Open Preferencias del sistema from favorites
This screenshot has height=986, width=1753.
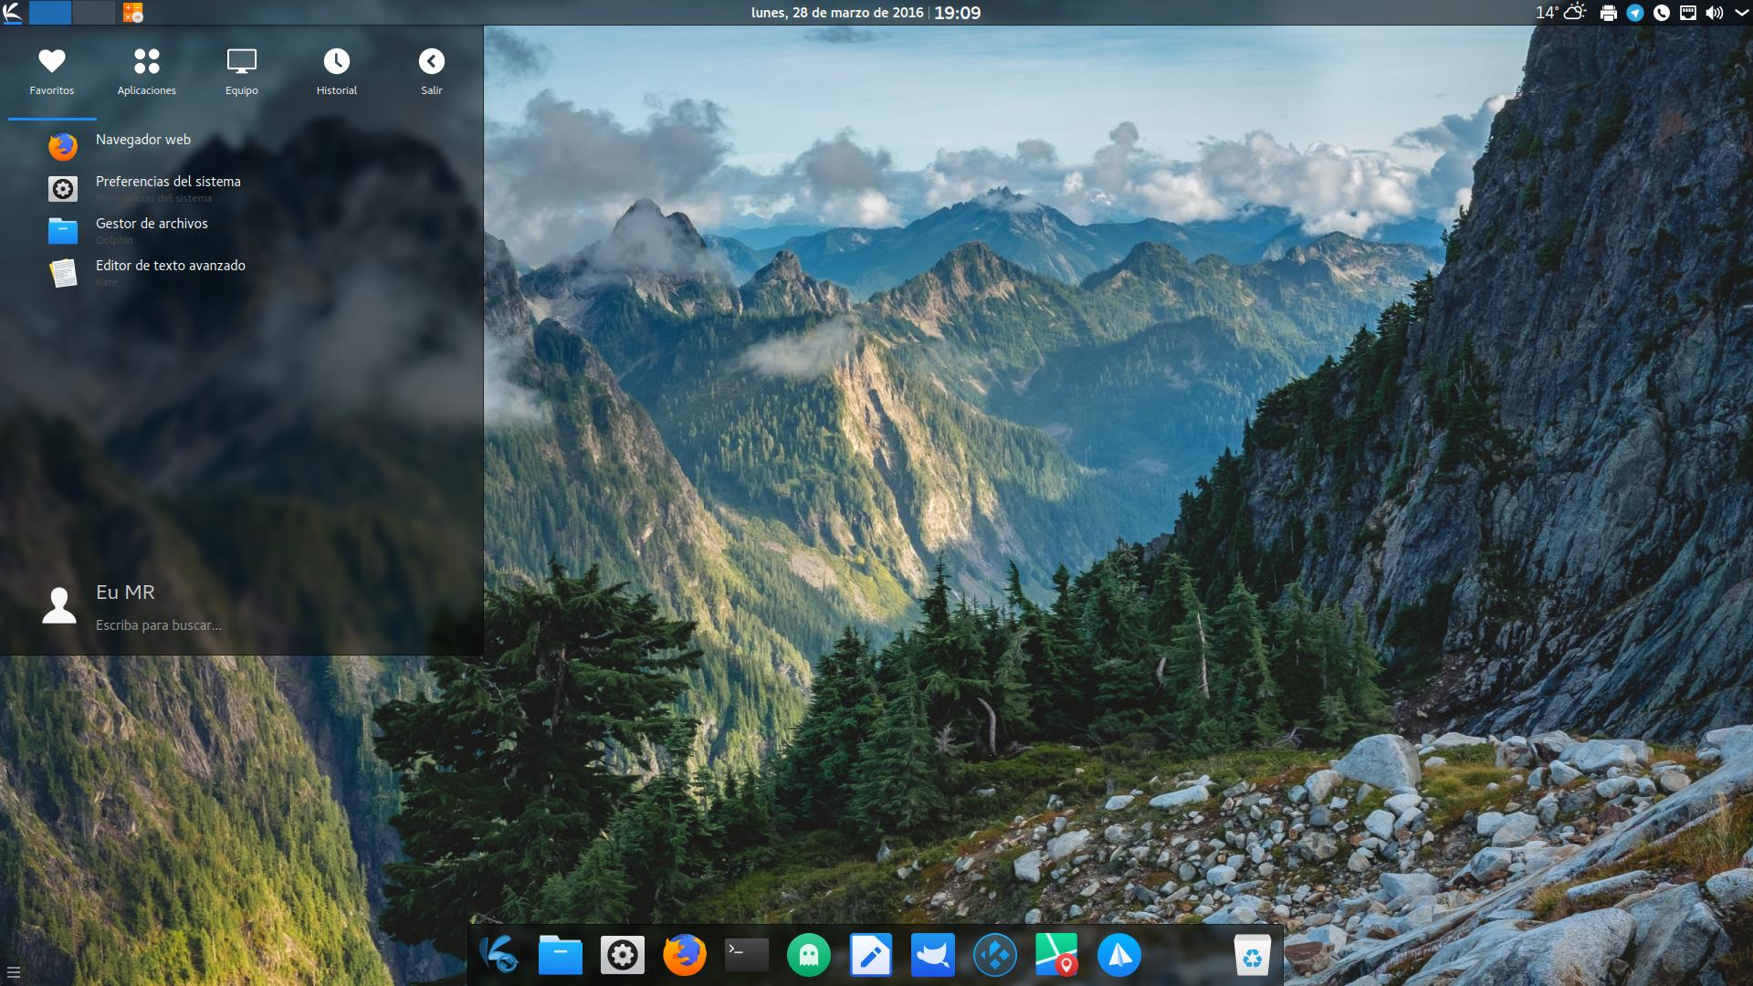click(x=242, y=188)
